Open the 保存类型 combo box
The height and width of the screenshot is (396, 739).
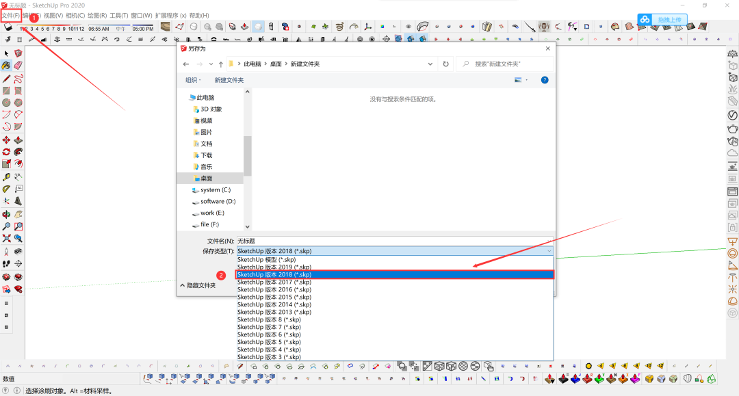395,251
